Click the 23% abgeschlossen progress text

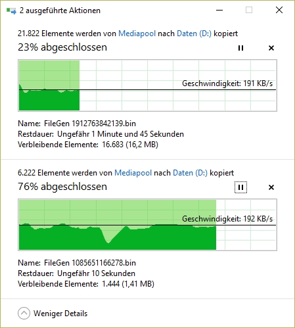point(62,47)
